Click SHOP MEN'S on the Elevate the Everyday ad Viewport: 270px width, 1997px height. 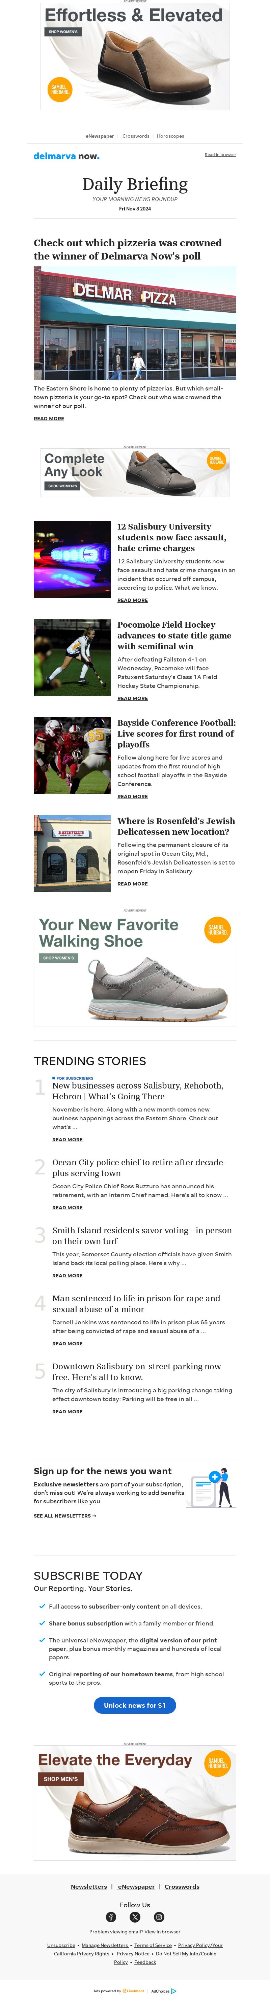(60, 1778)
